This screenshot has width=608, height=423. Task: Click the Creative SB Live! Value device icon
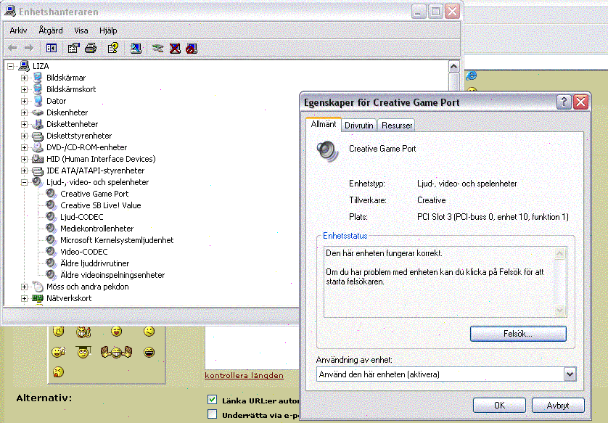pyautogui.click(x=52, y=205)
